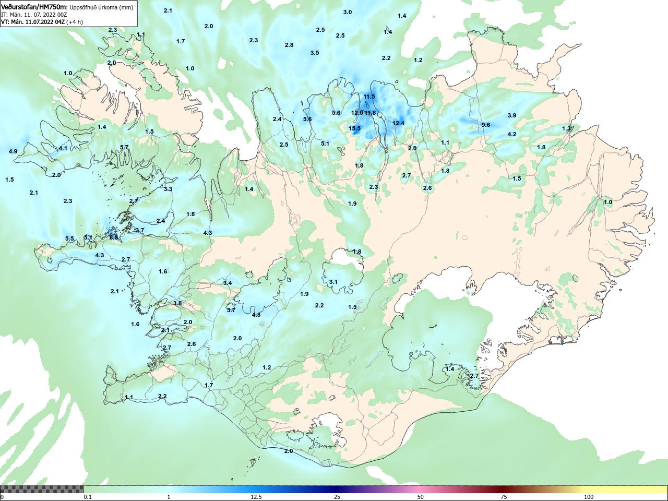Click the 5.5 precipitation label
The width and height of the screenshot is (668, 501).
[x=69, y=238]
